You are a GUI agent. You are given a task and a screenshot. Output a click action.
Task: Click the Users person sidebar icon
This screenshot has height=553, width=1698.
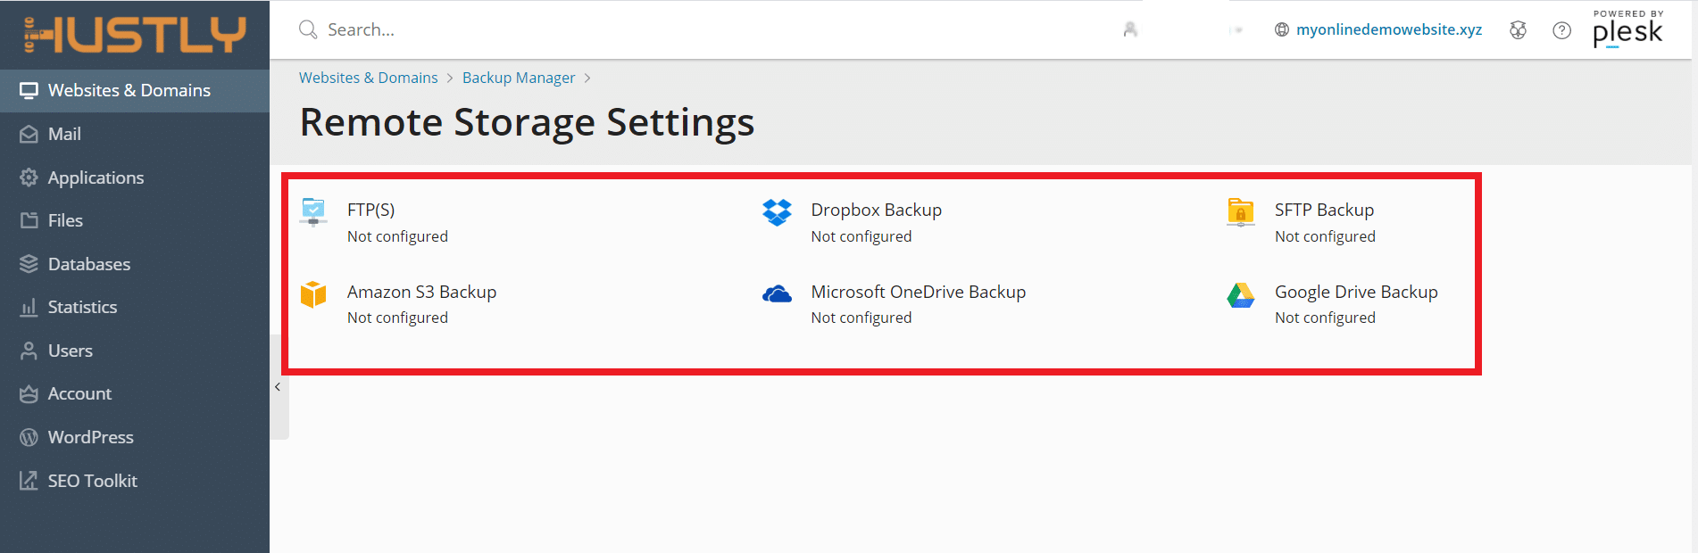(29, 351)
